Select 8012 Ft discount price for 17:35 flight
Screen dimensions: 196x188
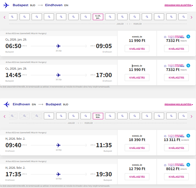coord(176,177)
